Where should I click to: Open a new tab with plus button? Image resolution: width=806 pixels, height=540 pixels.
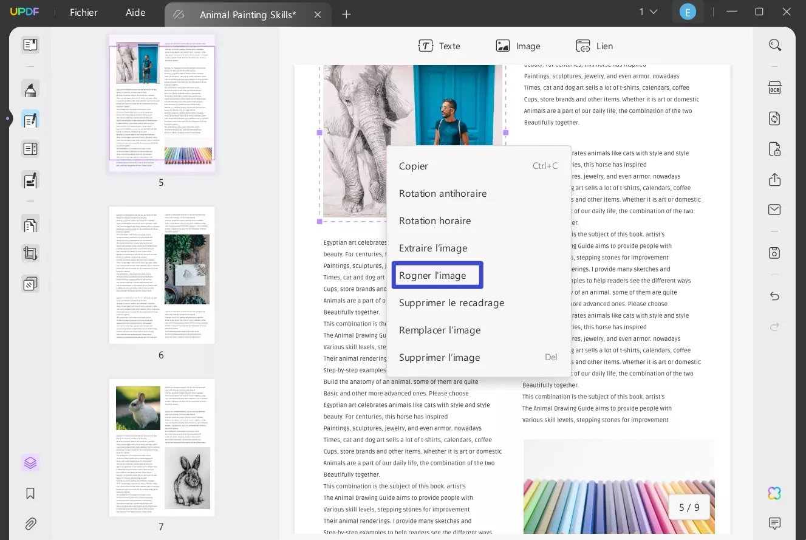pyautogui.click(x=346, y=14)
